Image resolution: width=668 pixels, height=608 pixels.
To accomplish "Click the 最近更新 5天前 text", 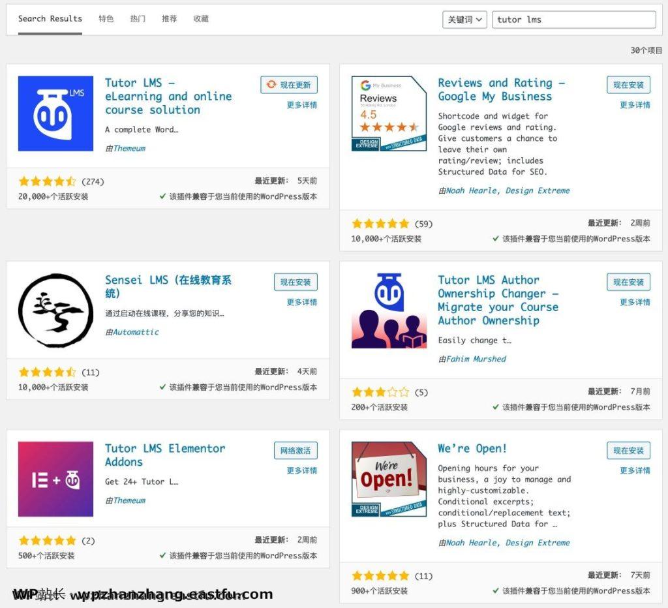I will 286,181.
